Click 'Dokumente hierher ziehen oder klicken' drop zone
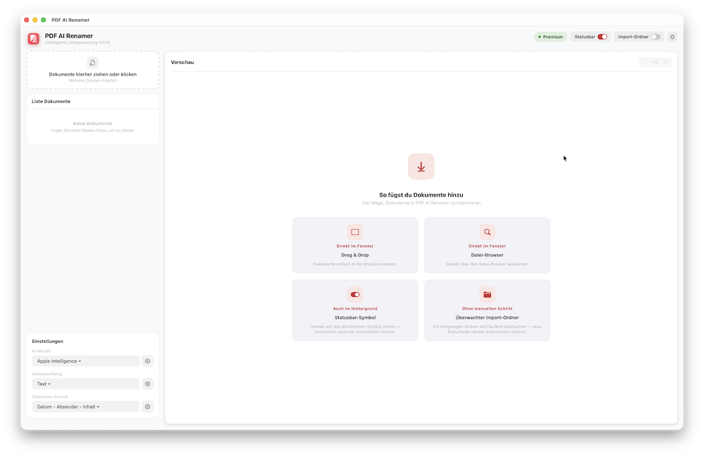Viewport: 704px width, 457px height. tap(93, 70)
